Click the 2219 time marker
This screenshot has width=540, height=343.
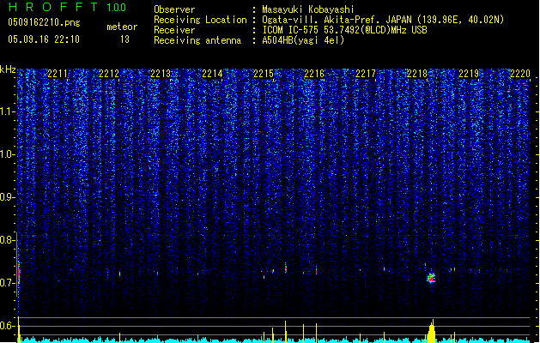click(469, 73)
